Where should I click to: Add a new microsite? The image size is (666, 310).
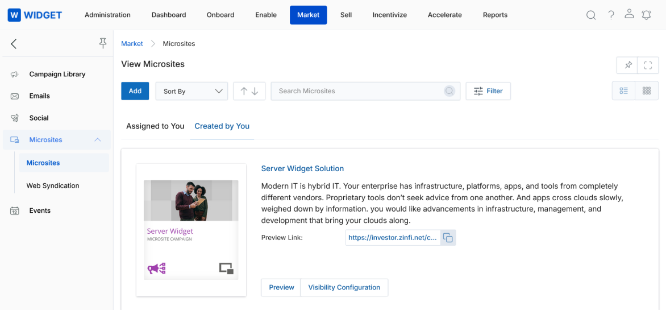coord(135,91)
